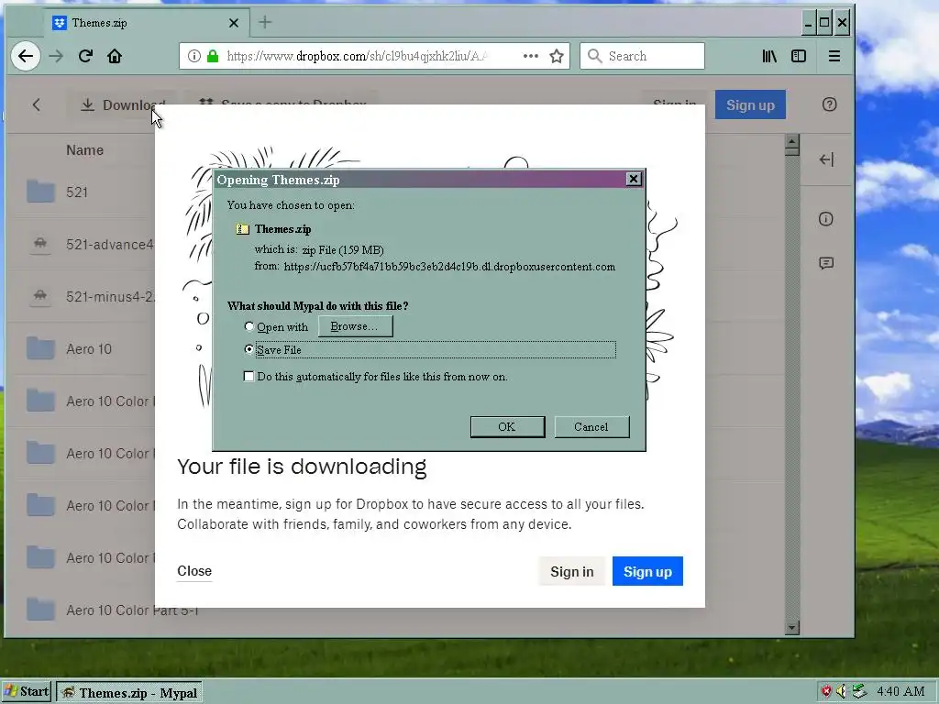Click the green padlock security icon

coord(213,56)
